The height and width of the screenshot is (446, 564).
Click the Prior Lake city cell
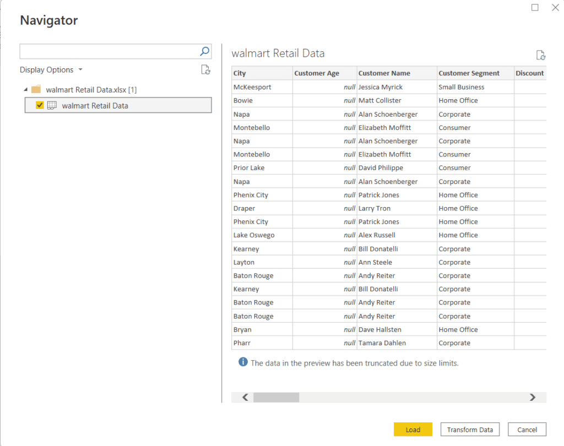(x=262, y=167)
